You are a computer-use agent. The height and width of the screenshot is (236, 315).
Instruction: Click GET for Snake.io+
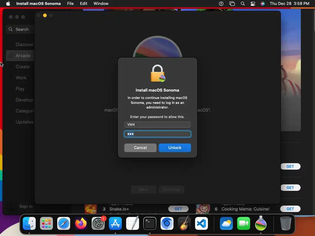tap(178, 209)
